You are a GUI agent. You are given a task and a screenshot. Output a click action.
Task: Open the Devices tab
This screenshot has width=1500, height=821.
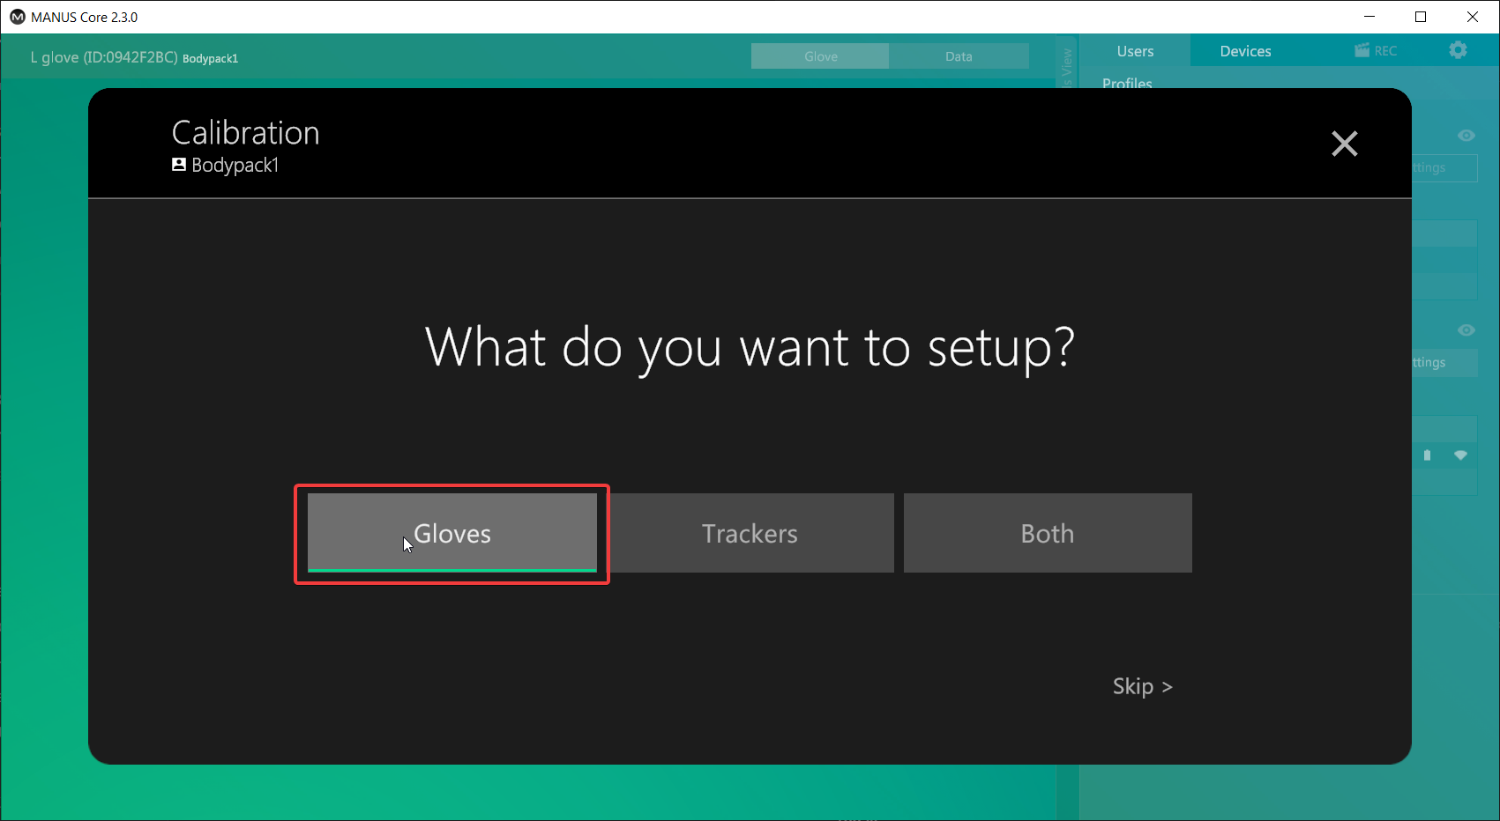(1245, 51)
